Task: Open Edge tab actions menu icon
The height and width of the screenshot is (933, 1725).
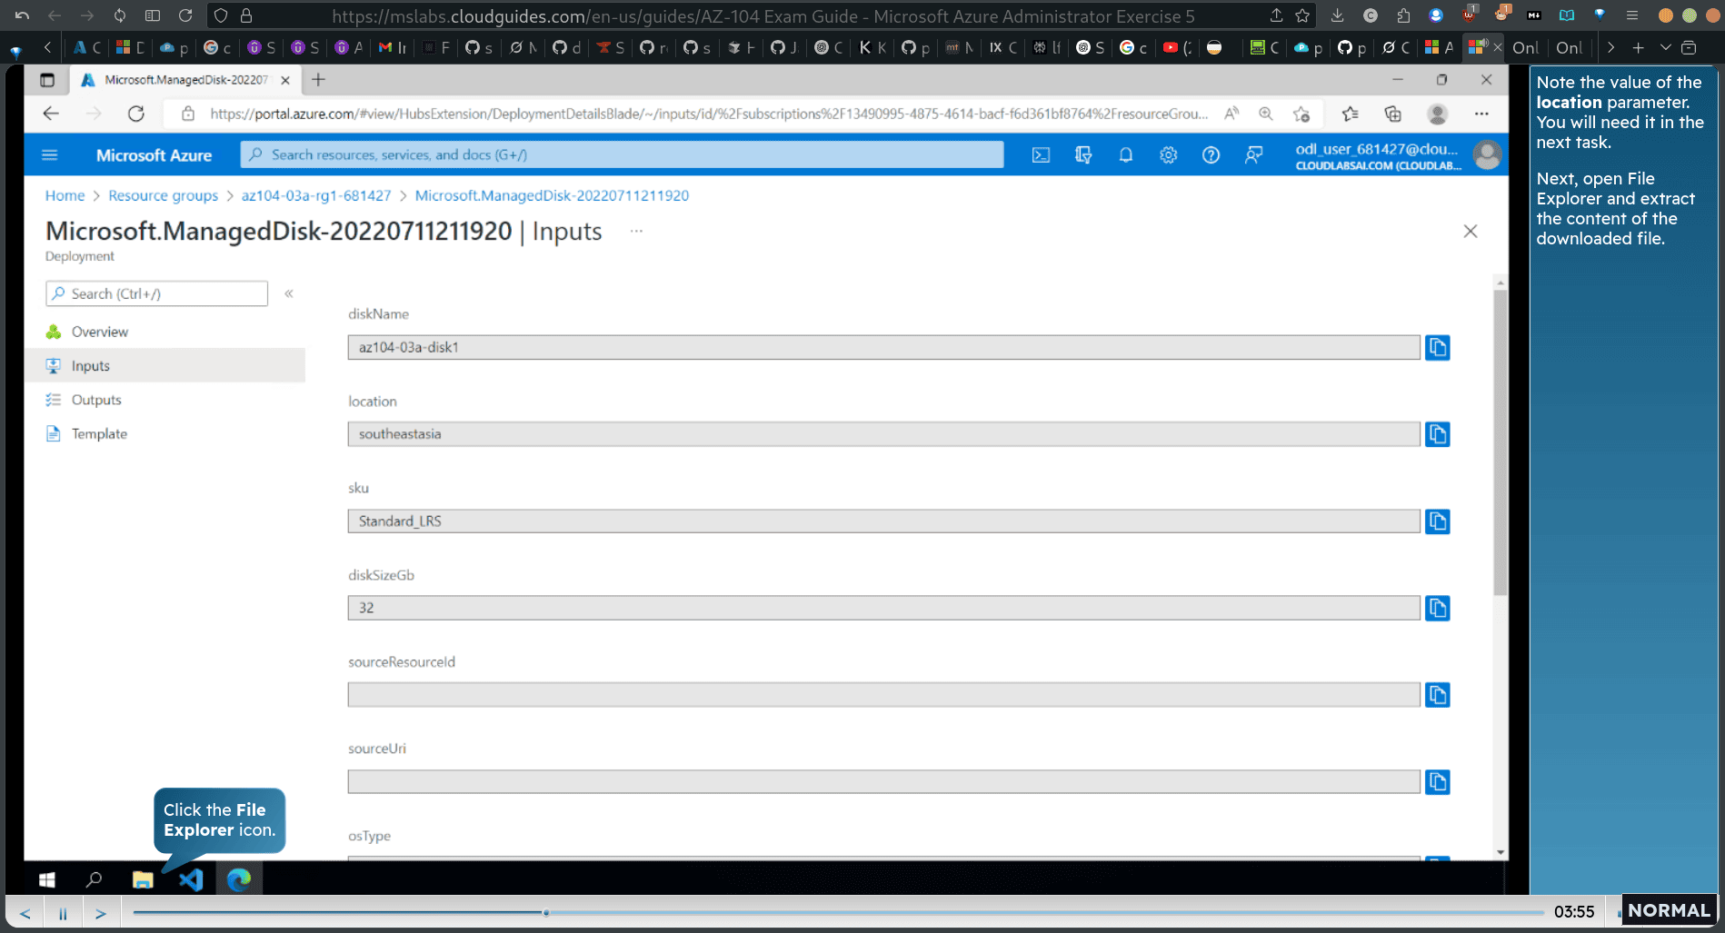Action: (47, 80)
